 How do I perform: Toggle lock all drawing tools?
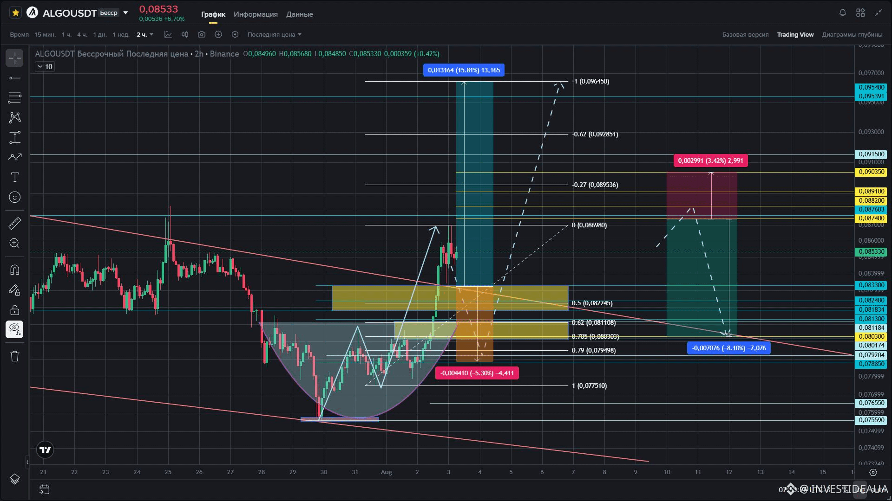[x=15, y=310]
